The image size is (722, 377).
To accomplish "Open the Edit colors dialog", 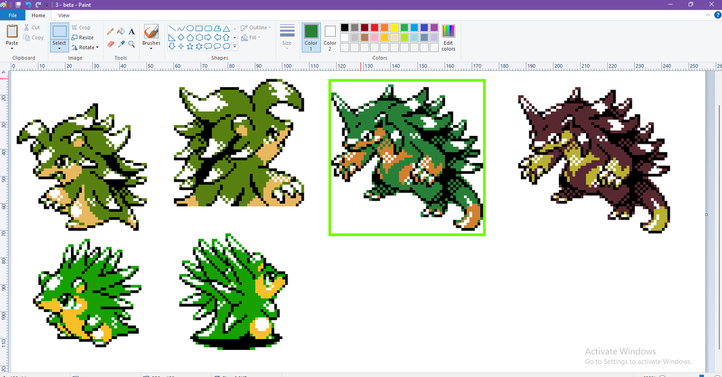I will tap(448, 37).
